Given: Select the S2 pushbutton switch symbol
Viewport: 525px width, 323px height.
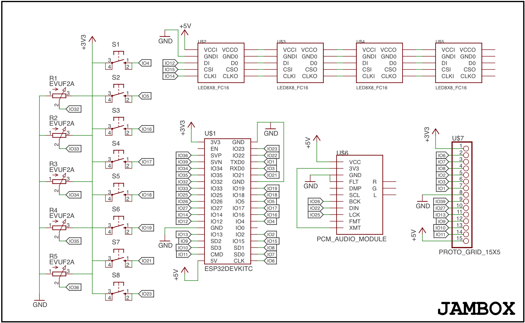Looking at the screenshot, I should [x=118, y=94].
